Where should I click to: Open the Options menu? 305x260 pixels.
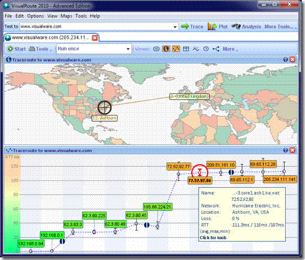pyautogui.click(x=35, y=16)
